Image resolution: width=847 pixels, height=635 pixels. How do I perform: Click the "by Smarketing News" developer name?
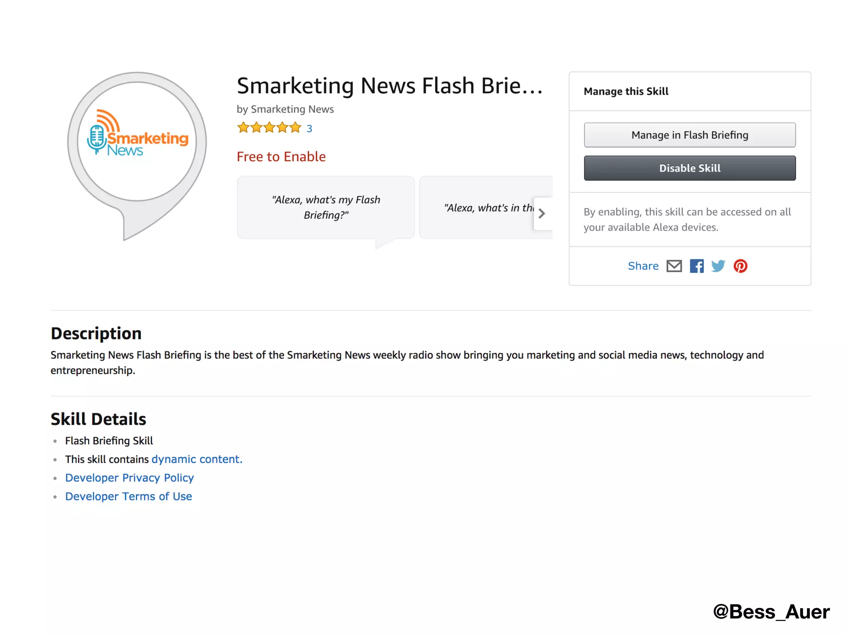click(285, 109)
